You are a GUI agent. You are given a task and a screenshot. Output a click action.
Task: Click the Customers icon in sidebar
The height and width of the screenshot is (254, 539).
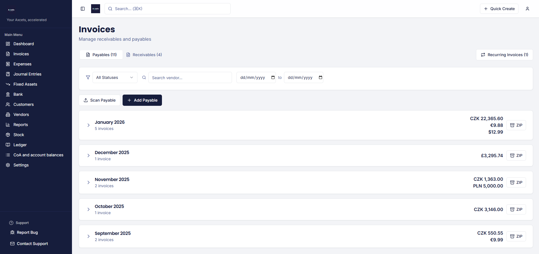point(8,104)
